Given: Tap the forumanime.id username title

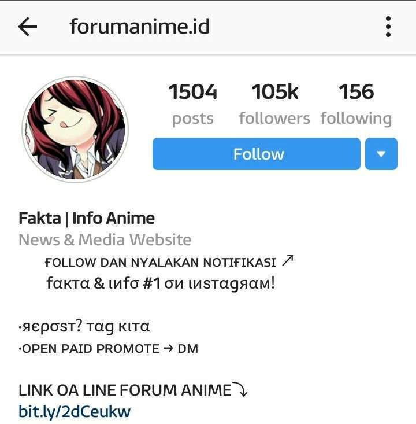Looking at the screenshot, I should click(x=140, y=26).
